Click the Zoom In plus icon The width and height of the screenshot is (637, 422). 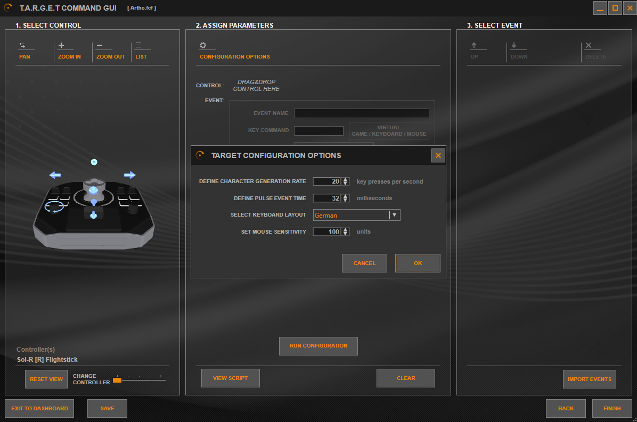(61, 46)
